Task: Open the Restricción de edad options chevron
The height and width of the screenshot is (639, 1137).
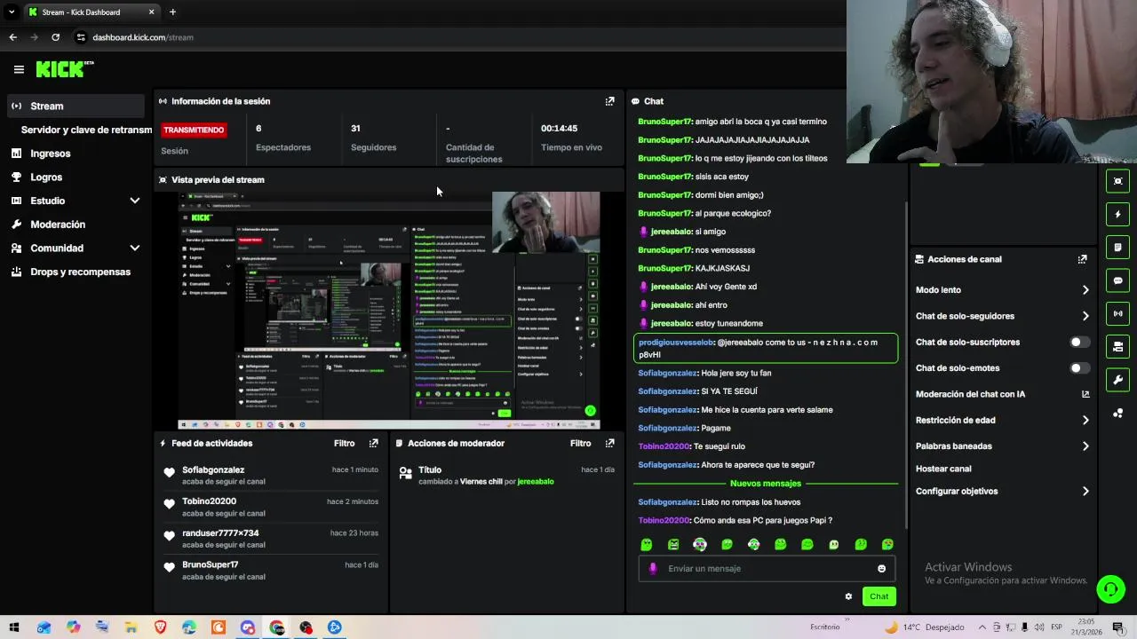Action: coord(1085,421)
